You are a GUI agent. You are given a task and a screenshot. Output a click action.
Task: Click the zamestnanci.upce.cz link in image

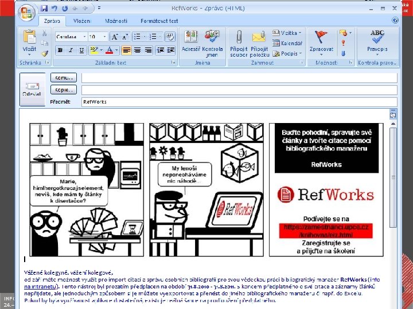point(326,231)
